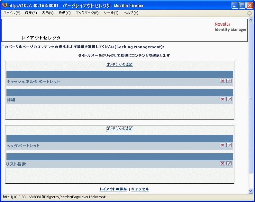
Task: Edit the キャッシュホルダポートレット portlet settings
Action: (x=229, y=81)
